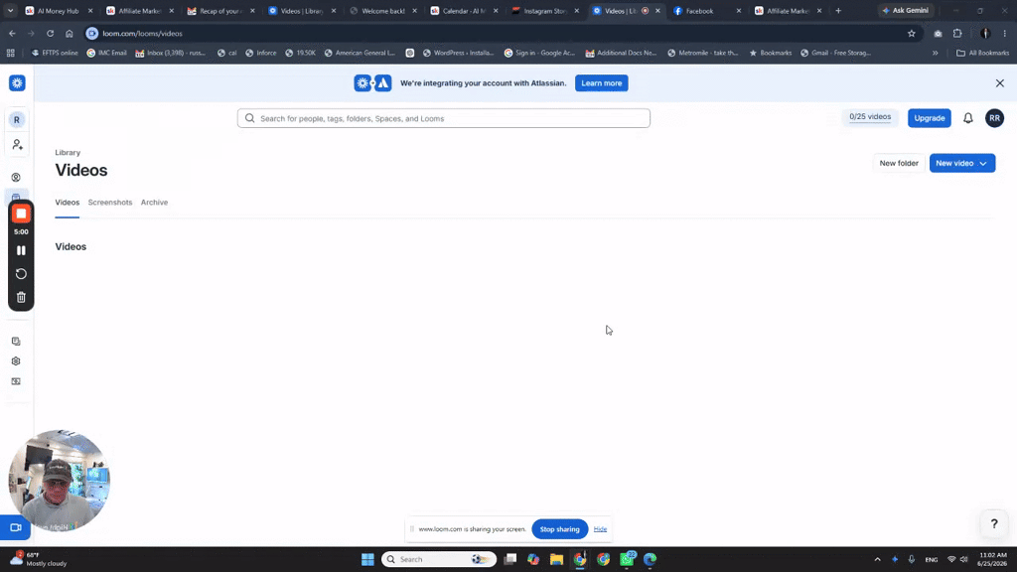The height and width of the screenshot is (572, 1017).
Task: Dismiss the Atlassian integration banner
Action: click(x=999, y=83)
